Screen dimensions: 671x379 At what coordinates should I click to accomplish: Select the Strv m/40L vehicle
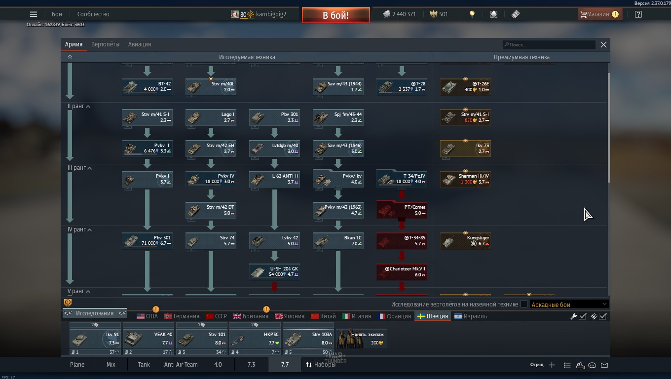click(x=211, y=87)
